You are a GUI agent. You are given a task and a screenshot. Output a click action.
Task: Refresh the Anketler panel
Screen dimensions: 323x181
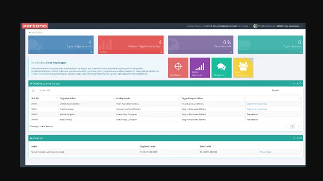(x=300, y=138)
